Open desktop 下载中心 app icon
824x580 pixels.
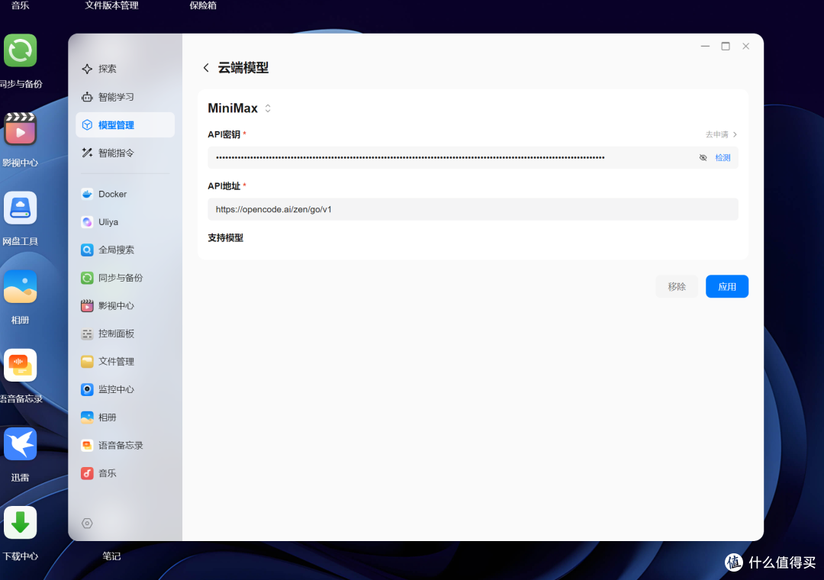pos(21,523)
